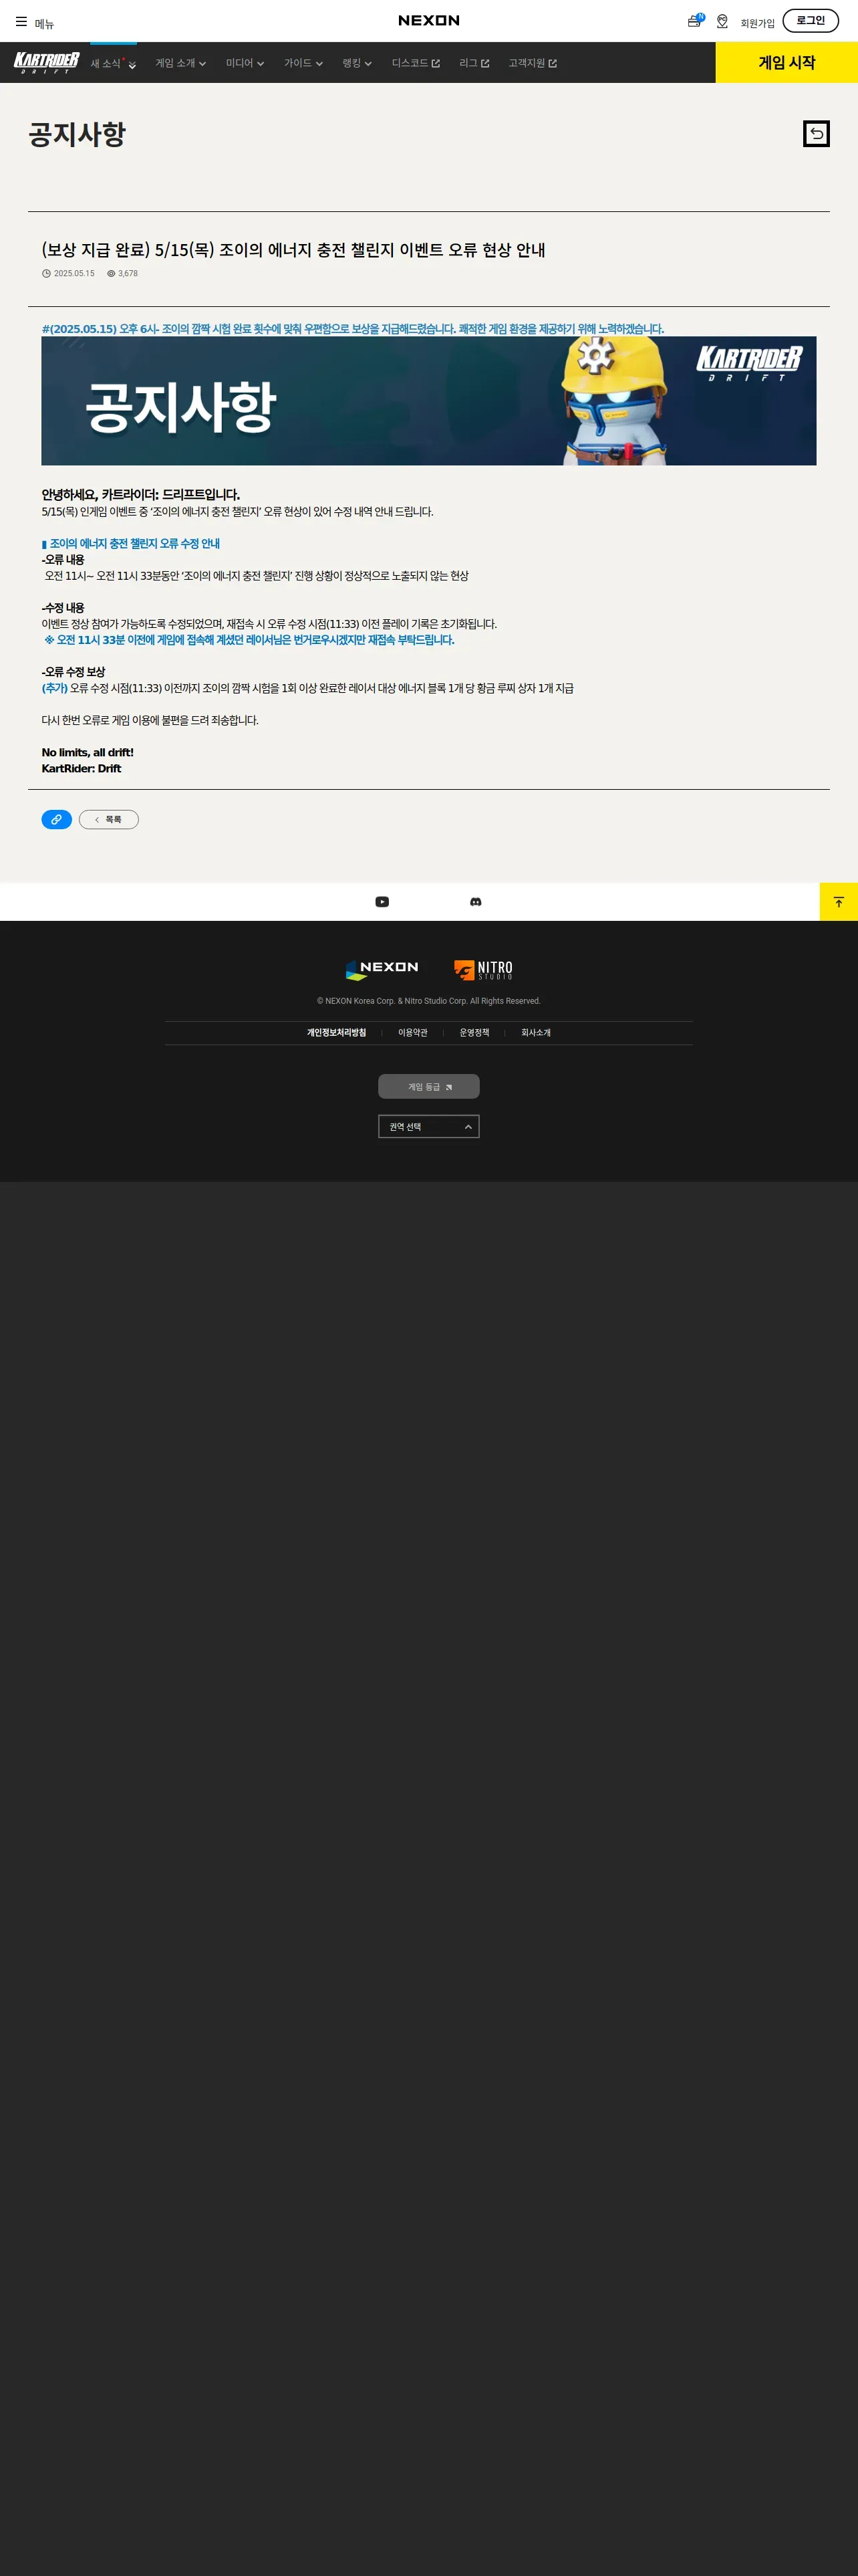
Task: Open the 고객지원 external link
Action: 533,63
